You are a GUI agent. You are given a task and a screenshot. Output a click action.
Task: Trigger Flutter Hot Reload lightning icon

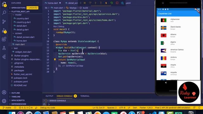pyautogui.click(x=106, y=3)
